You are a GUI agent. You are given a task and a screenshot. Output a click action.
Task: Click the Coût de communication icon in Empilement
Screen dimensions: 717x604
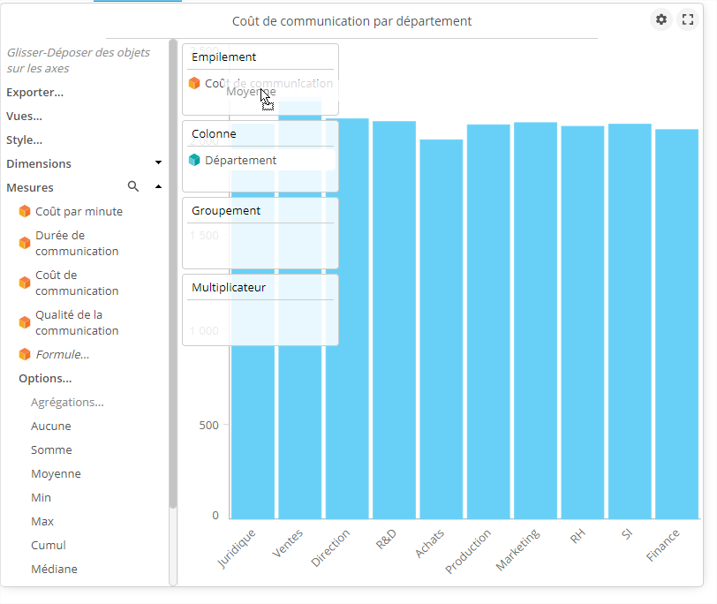(194, 84)
